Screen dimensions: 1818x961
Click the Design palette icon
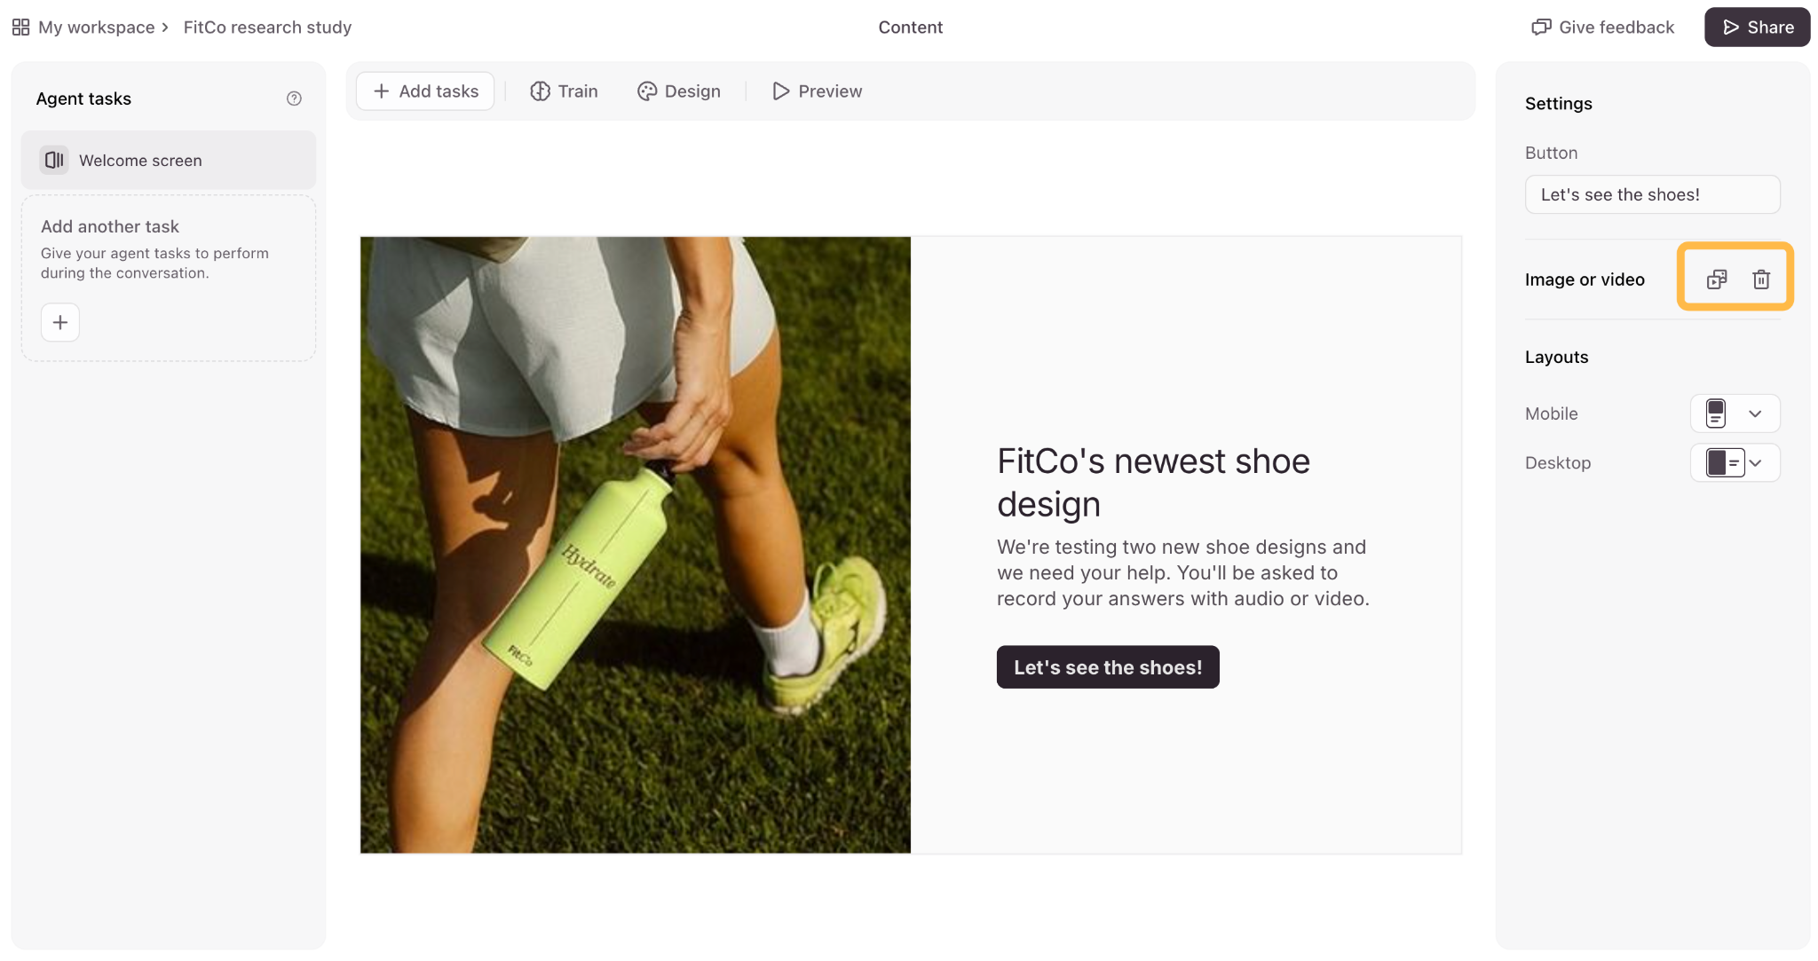pyautogui.click(x=647, y=91)
